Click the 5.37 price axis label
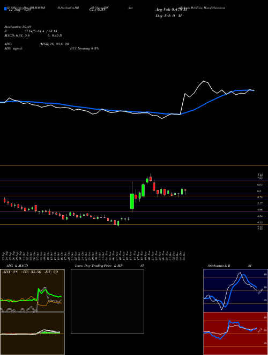The image size is (268, 355). 259,203
